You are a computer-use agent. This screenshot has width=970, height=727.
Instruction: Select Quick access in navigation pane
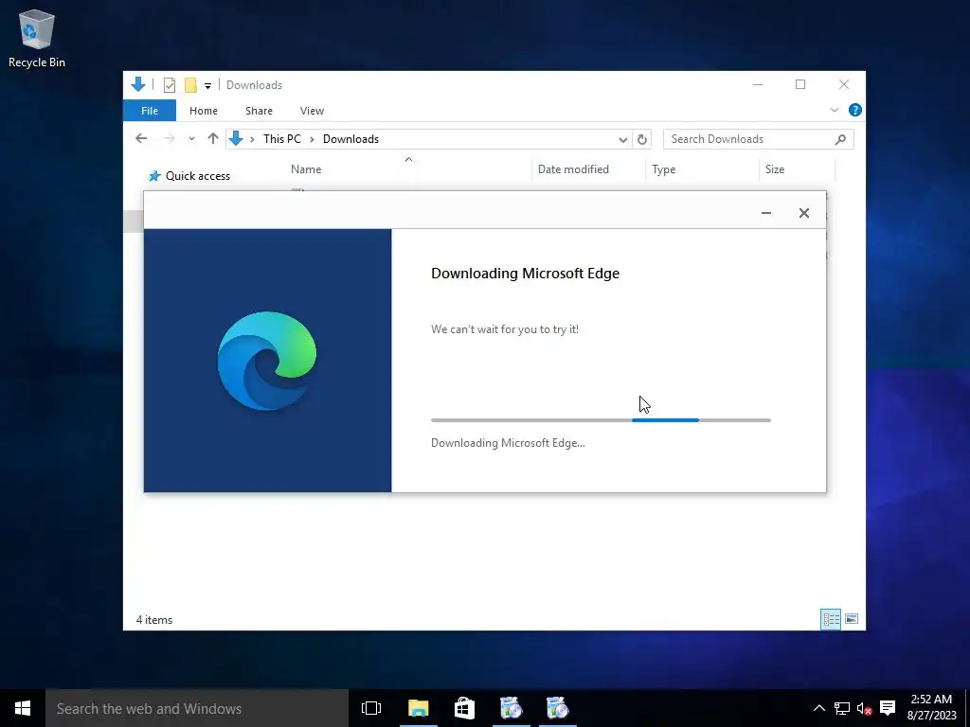point(189,176)
